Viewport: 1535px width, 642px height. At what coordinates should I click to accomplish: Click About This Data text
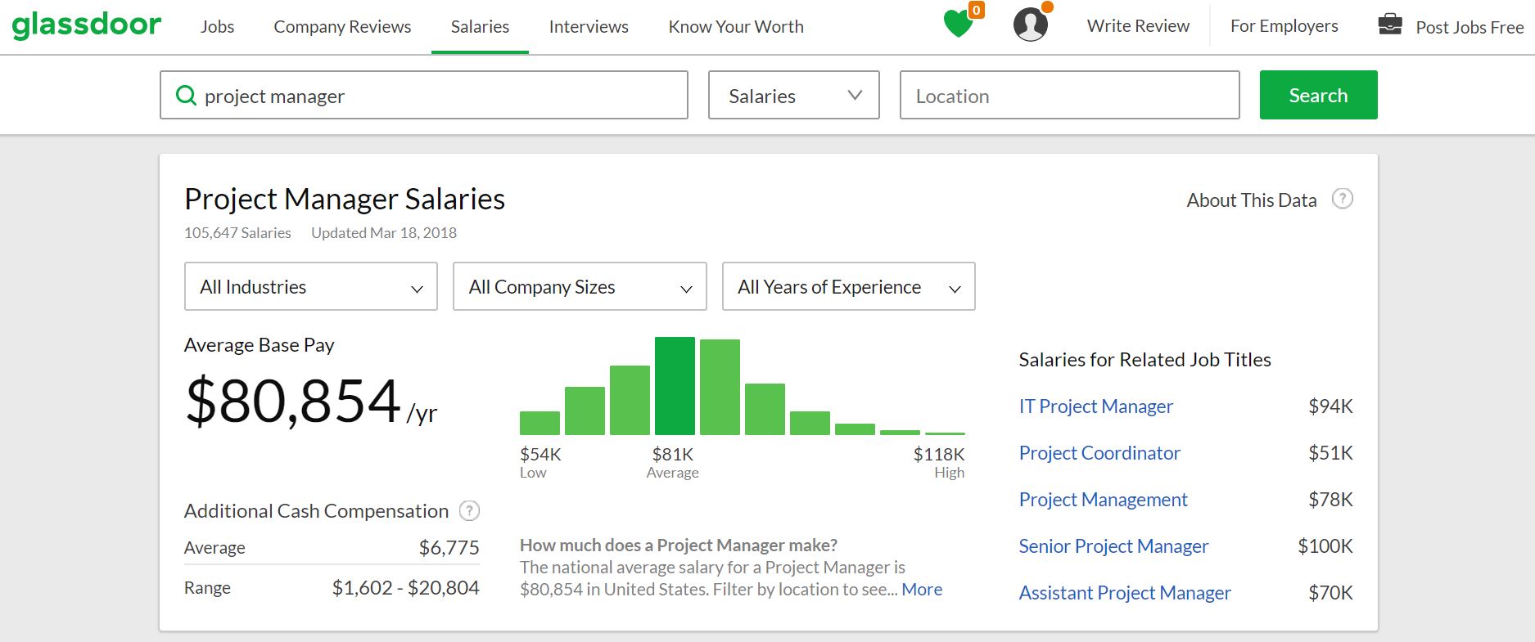(x=1252, y=200)
